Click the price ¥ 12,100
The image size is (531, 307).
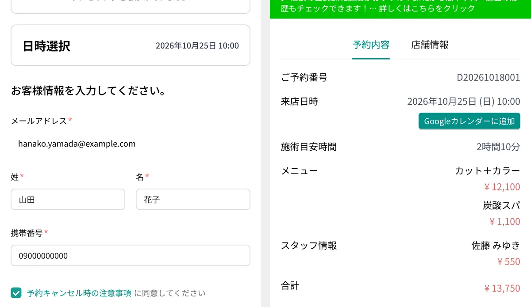point(502,187)
